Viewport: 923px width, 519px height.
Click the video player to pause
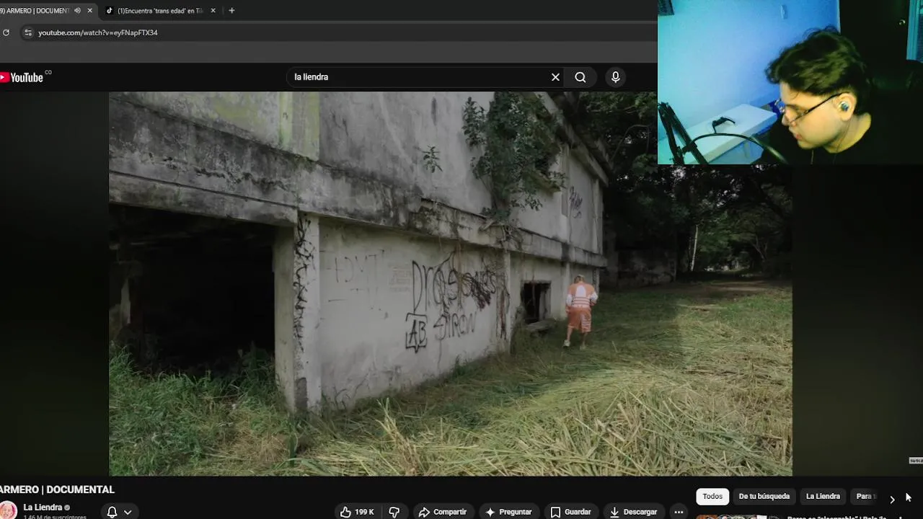click(x=450, y=283)
